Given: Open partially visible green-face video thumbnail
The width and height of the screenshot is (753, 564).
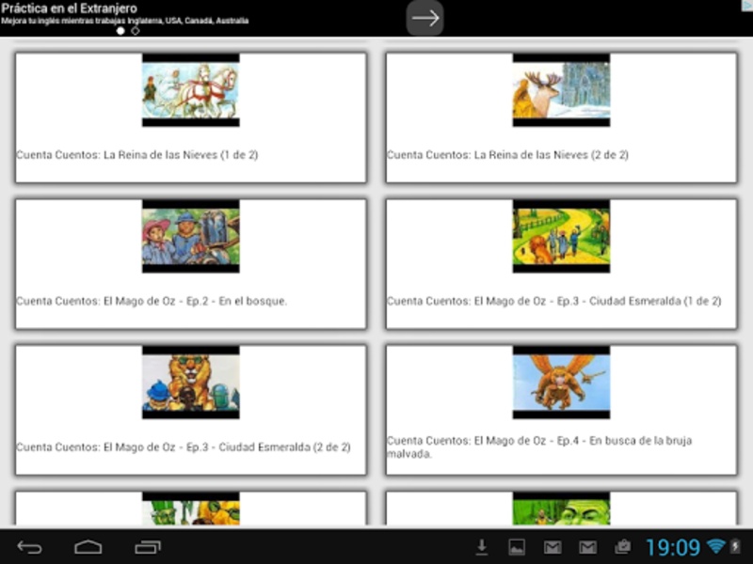Looking at the screenshot, I should click(561, 509).
